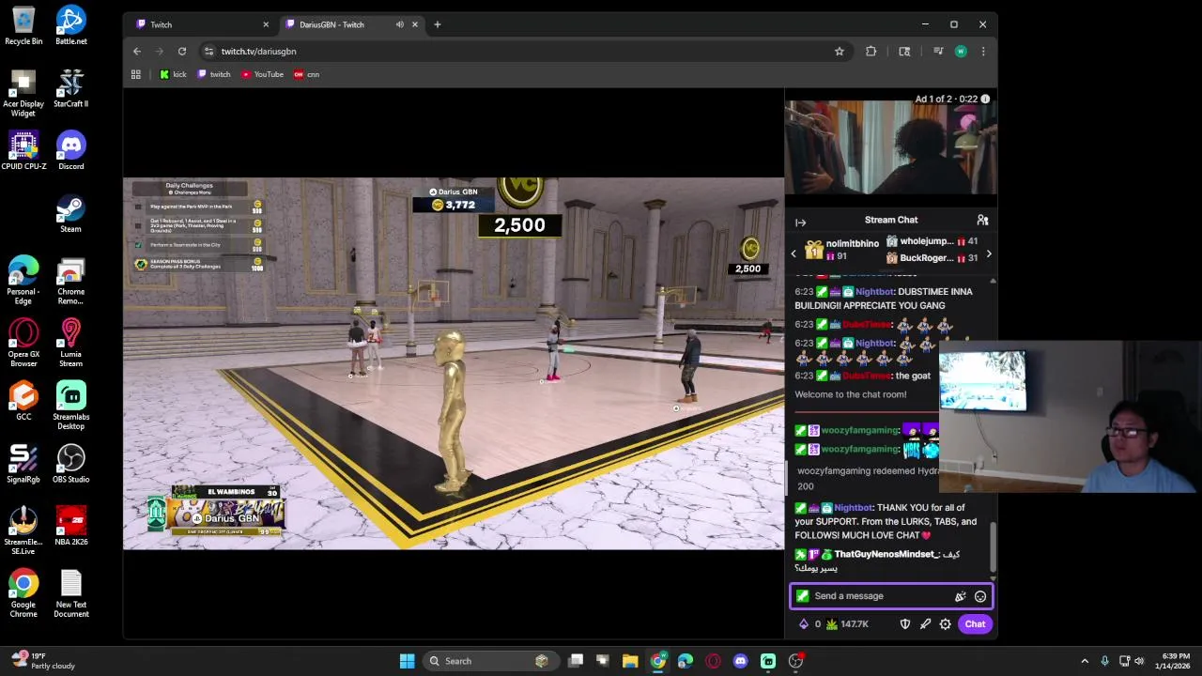This screenshot has width=1202, height=676.
Task: Open SignalRgb desktop shortcut
Action: [x=23, y=464]
